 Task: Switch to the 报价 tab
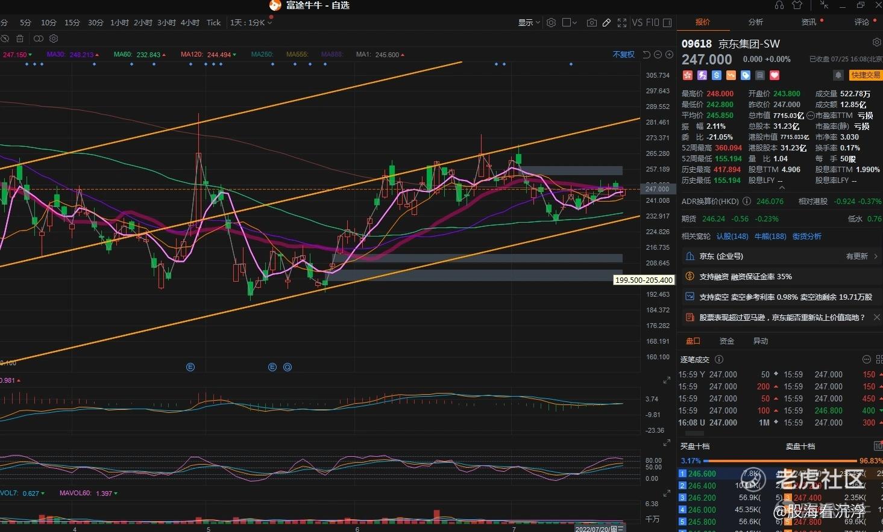(703, 22)
